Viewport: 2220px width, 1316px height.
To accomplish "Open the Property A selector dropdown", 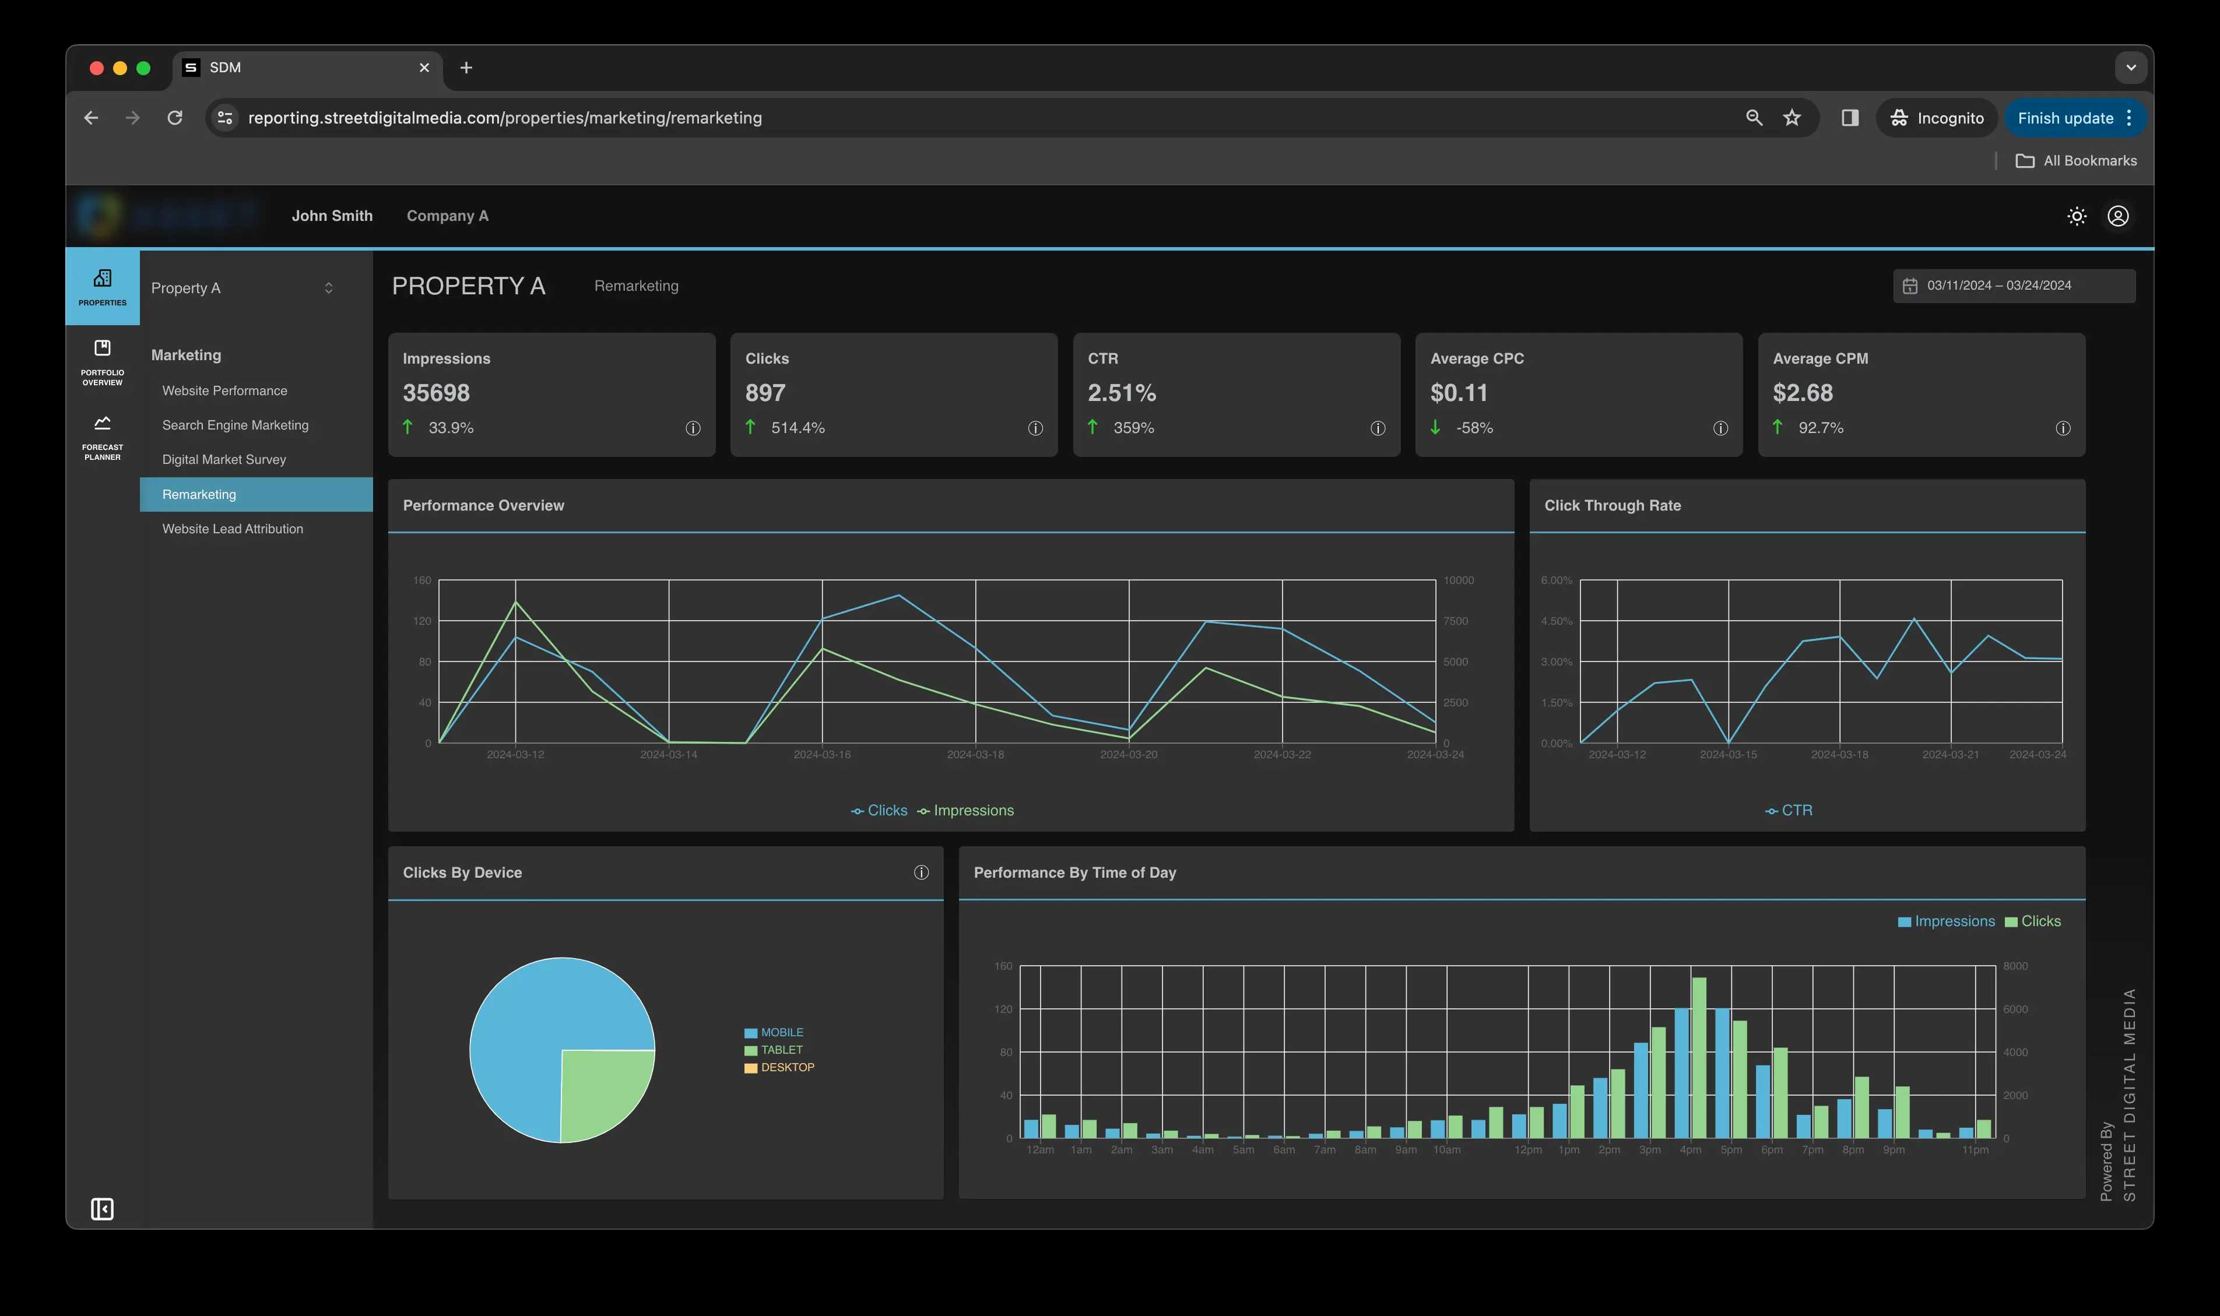I will click(x=242, y=288).
